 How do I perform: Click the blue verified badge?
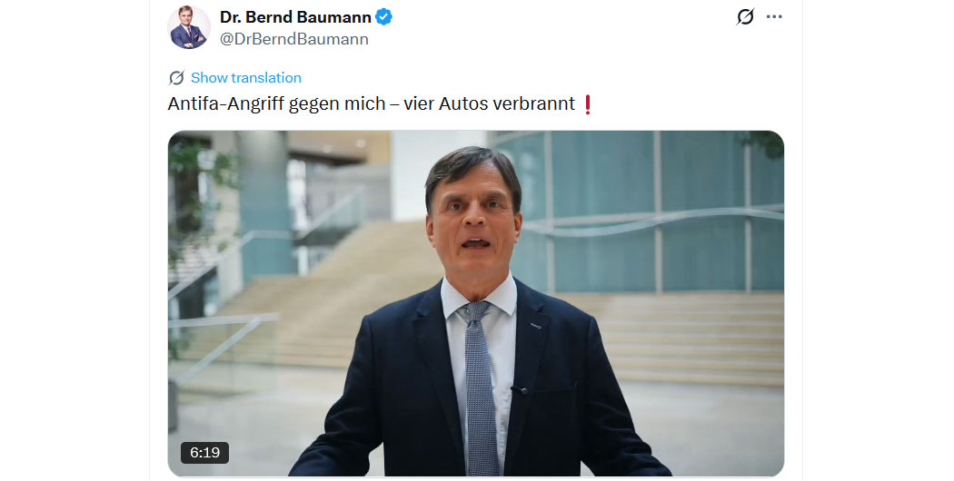point(383,17)
